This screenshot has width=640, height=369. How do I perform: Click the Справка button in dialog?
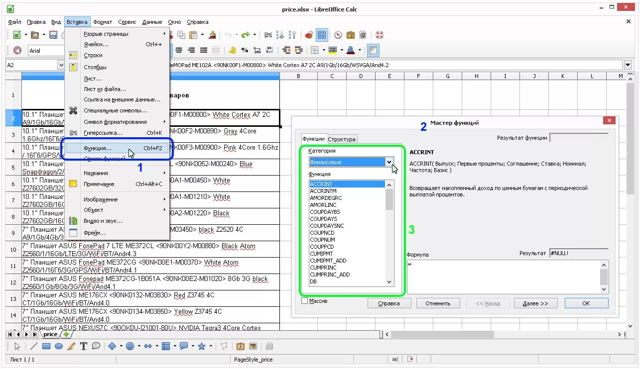[389, 303]
